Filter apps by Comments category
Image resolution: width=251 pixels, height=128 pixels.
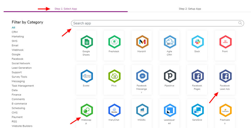tap(18, 99)
